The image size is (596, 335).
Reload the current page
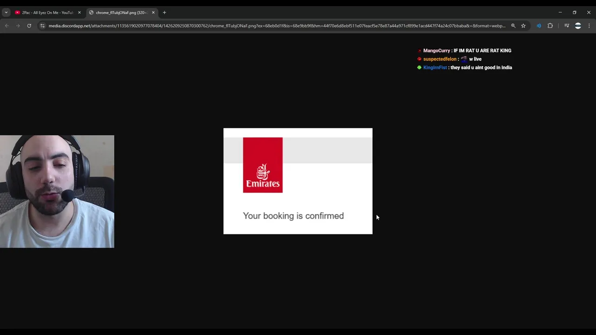[29, 26]
